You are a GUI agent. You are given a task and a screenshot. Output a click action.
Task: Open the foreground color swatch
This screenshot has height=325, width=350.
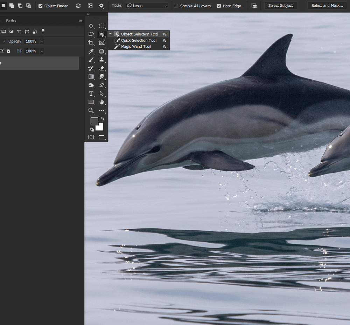pyautogui.click(x=94, y=121)
